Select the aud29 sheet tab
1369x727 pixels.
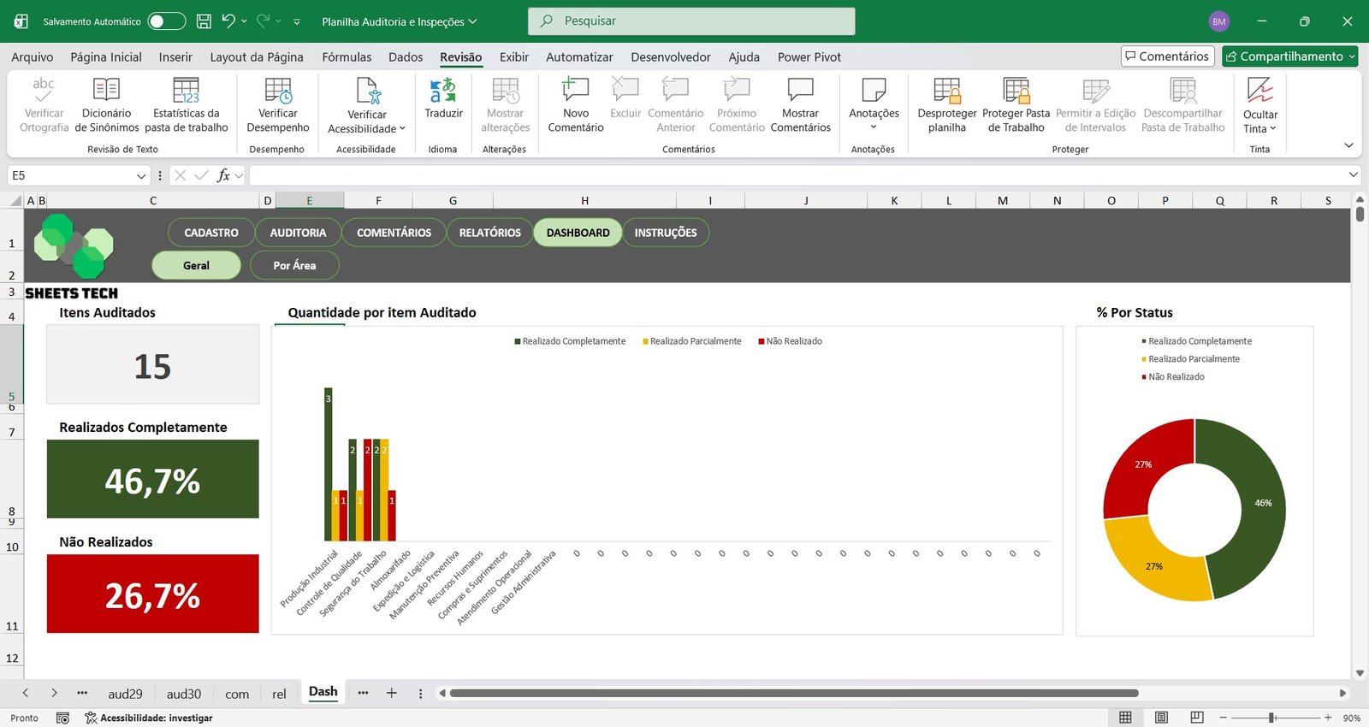125,694
